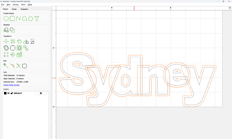This screenshot has width=232, height=139.
Task: Open the Library menu
Action: pyautogui.click(x=15, y=5)
